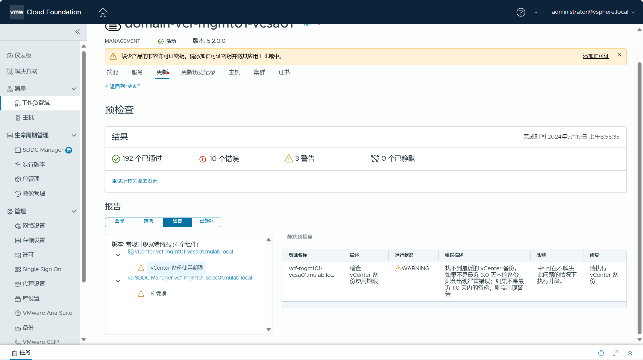
Task: Open the help question-mark icon
Action: pos(521,12)
